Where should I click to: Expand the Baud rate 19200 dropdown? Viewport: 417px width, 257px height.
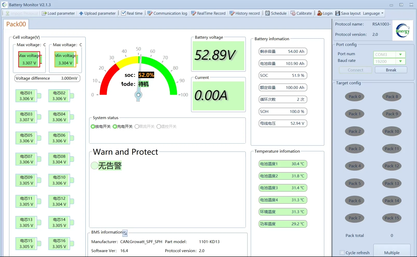(400, 61)
